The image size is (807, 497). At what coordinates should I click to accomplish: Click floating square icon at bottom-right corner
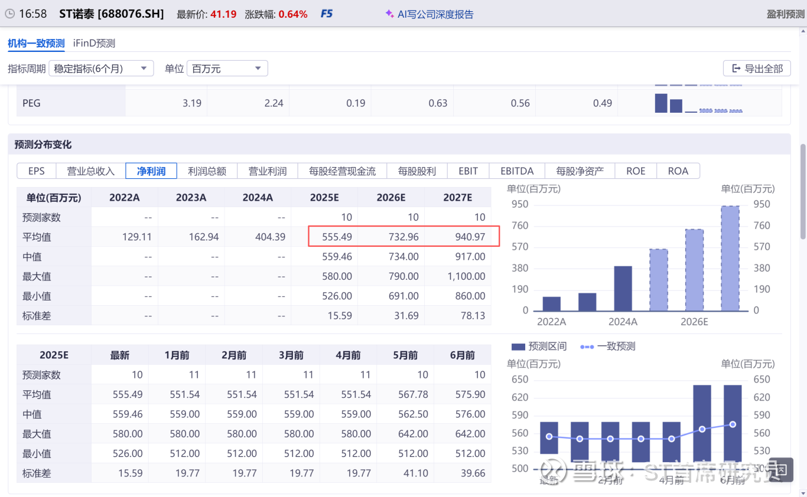pos(780,470)
